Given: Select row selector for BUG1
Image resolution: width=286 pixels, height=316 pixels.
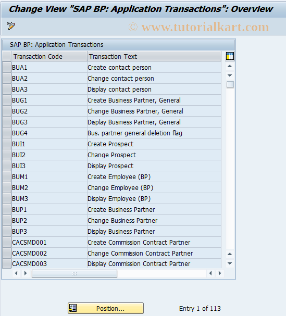Looking at the screenshot, I should (7, 100).
